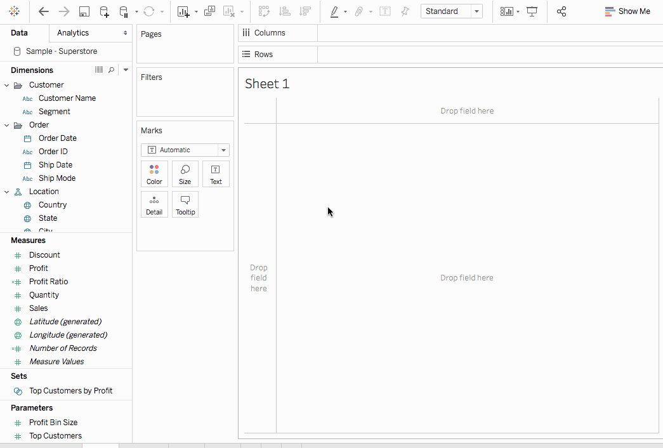Switch to the Analytics tab
The width and height of the screenshot is (663, 448).
tap(73, 33)
